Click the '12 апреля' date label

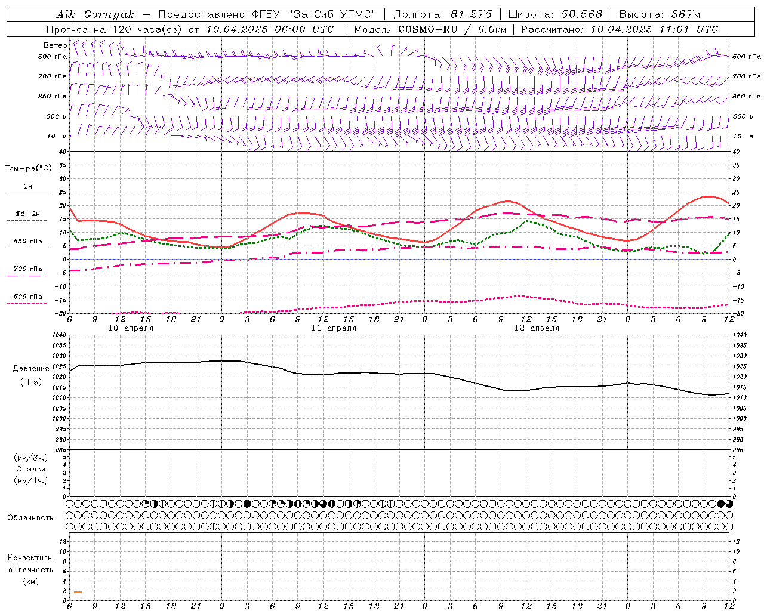[537, 328]
